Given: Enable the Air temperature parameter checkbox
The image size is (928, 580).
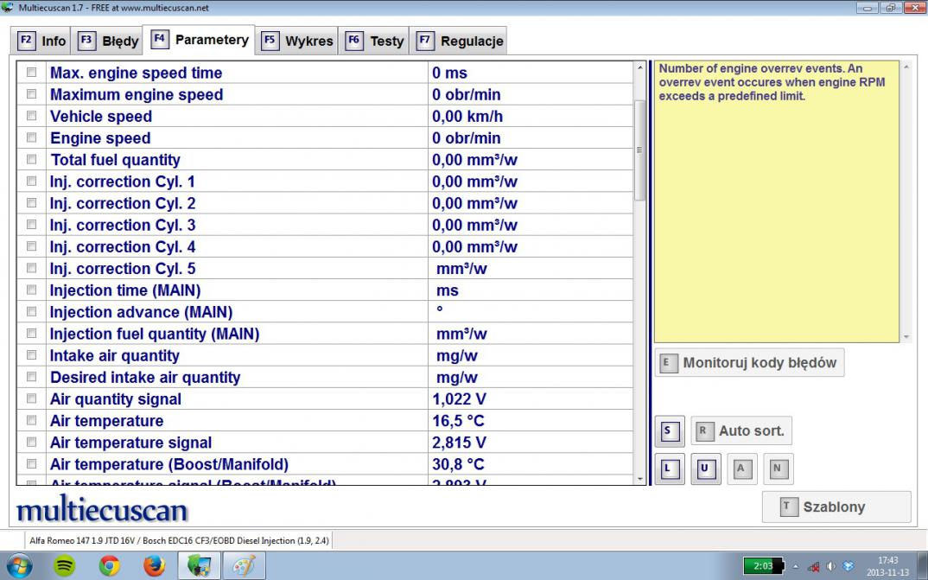Looking at the screenshot, I should point(32,421).
